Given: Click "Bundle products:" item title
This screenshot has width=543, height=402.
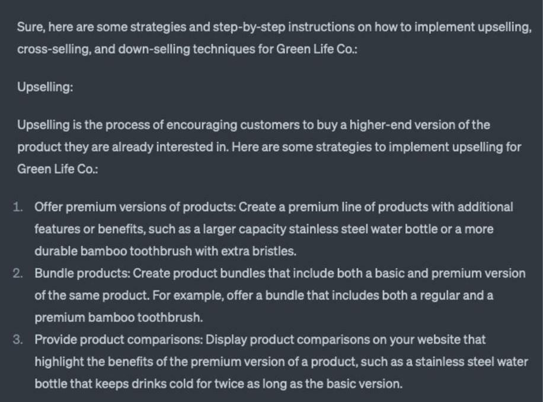Looking at the screenshot, I should pyautogui.click(x=82, y=273).
